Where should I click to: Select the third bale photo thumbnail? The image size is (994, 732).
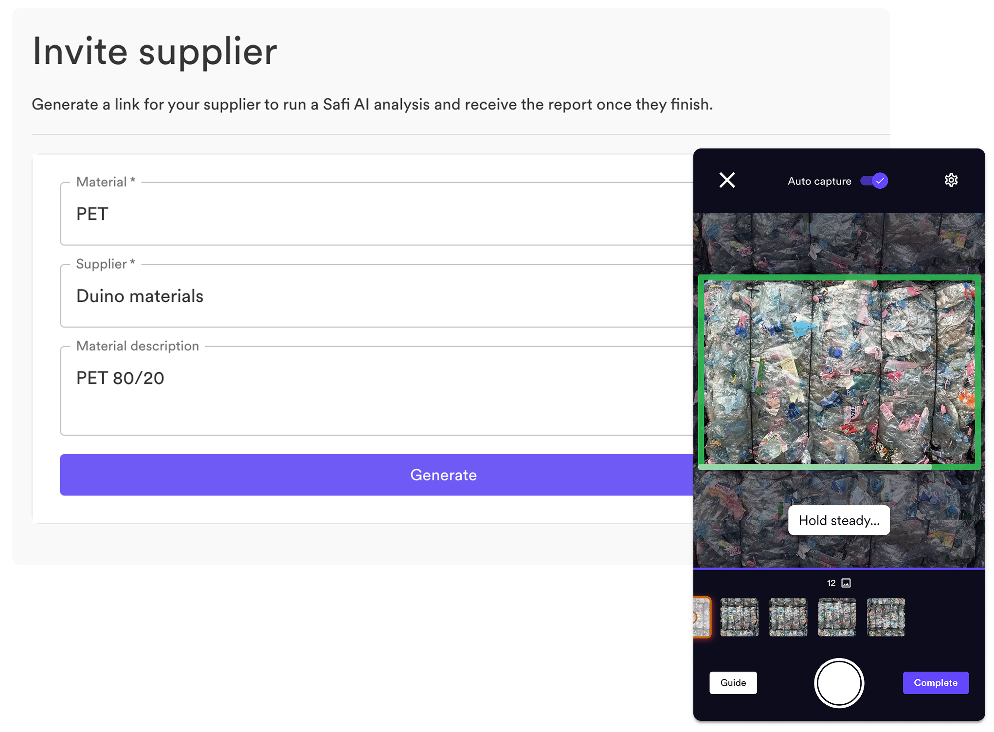click(x=788, y=617)
